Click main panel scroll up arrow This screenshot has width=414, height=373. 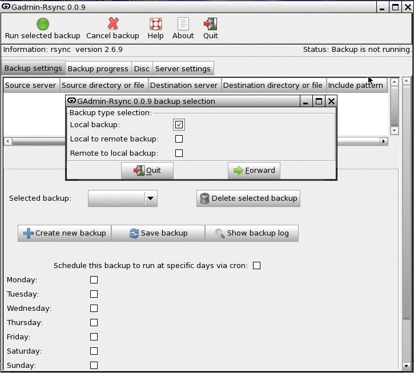pyautogui.click(x=407, y=80)
